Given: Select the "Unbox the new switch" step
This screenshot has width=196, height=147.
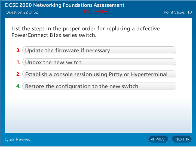Looking at the screenshot, I should tap(99, 62).
